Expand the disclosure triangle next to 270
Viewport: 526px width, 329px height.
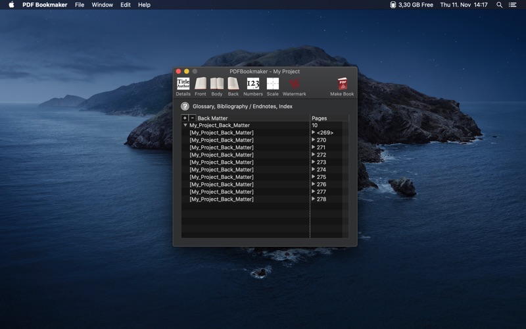point(314,139)
